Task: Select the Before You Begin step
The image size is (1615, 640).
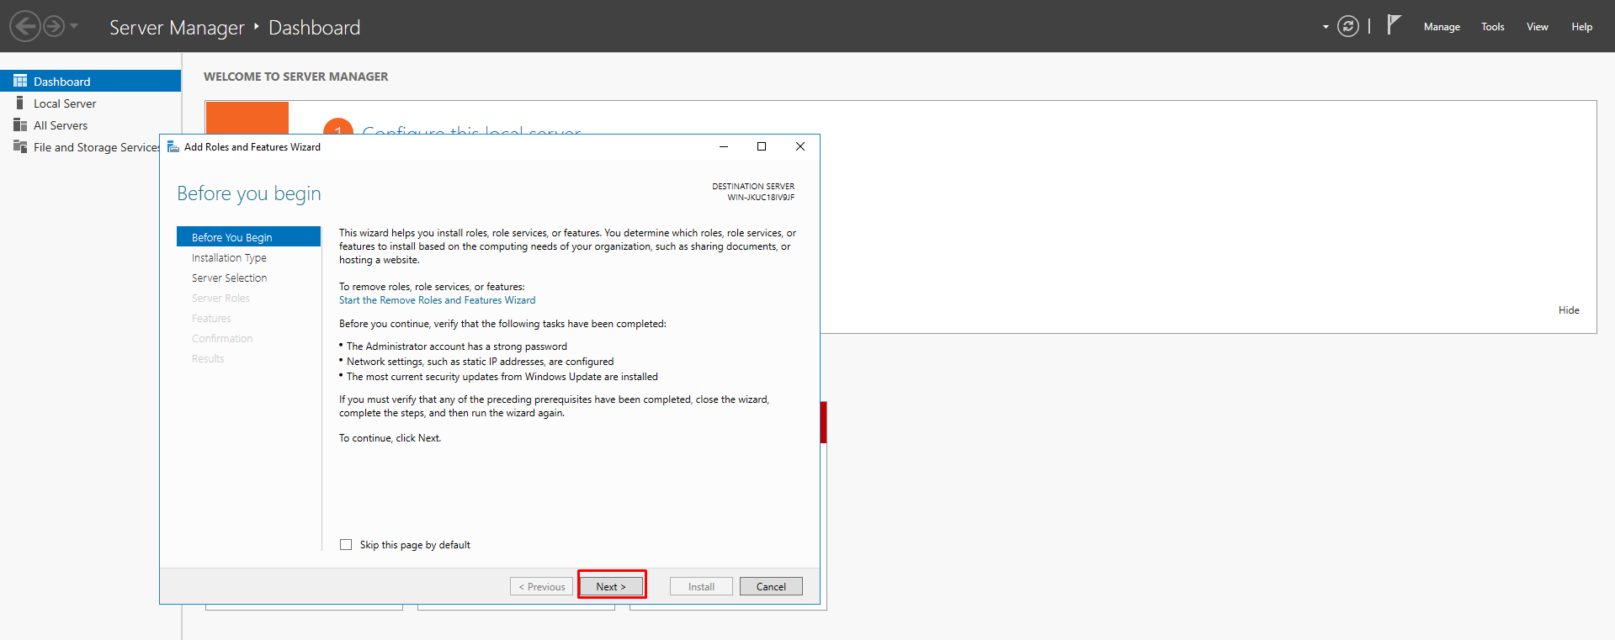Action: (x=248, y=237)
